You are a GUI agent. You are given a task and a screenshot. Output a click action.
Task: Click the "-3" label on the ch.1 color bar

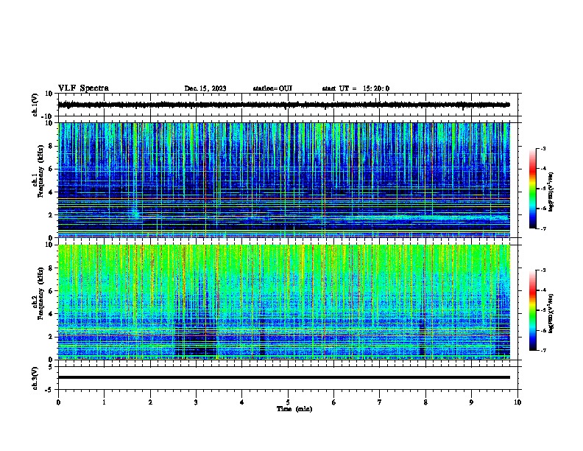543,148
